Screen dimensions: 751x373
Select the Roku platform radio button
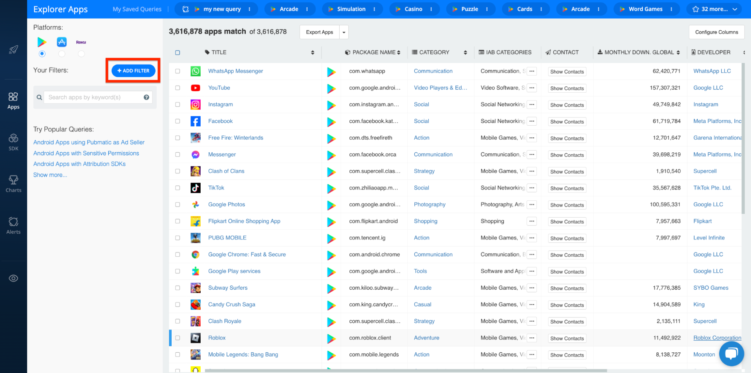click(81, 54)
